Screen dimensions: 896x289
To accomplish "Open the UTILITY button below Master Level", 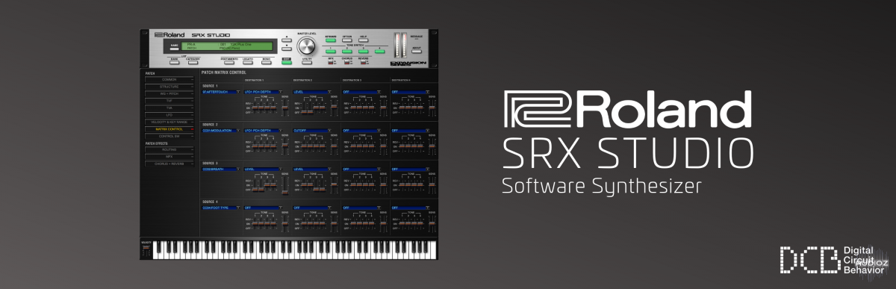I will click(307, 62).
